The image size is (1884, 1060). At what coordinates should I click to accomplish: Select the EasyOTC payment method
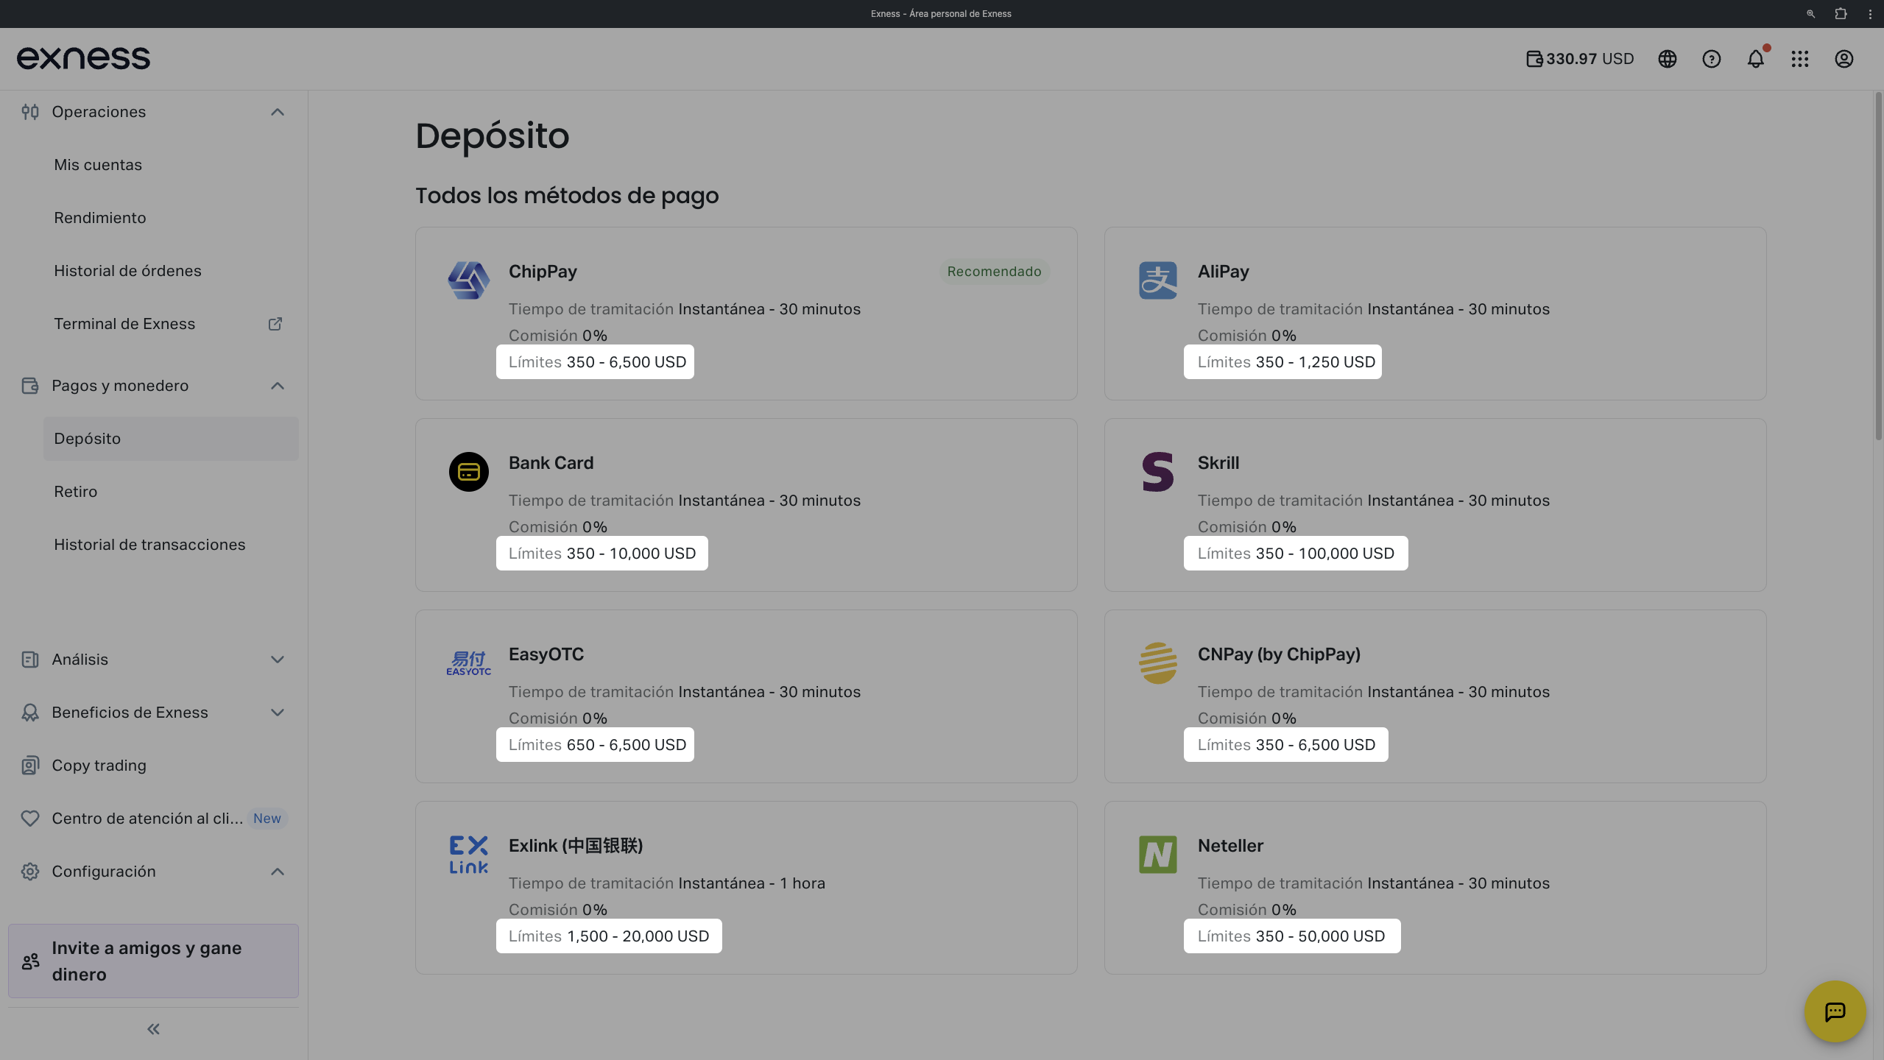pos(746,696)
